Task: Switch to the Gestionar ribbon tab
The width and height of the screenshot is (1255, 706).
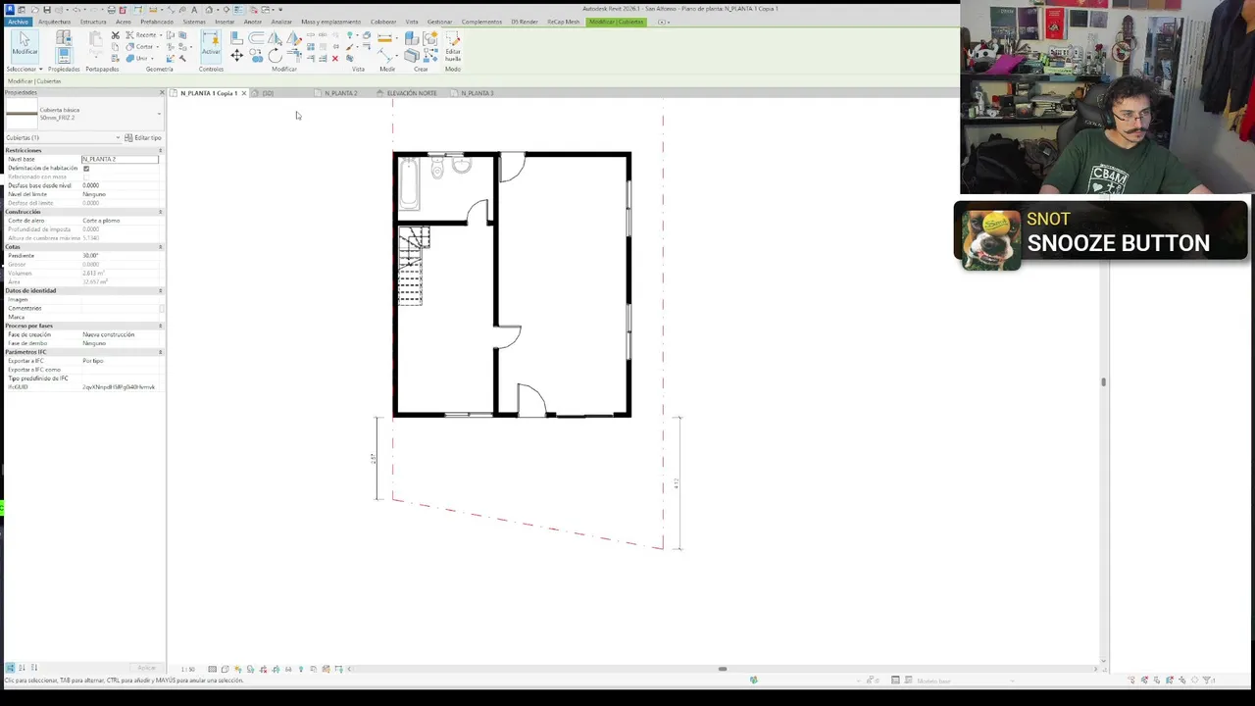Action: 439,22
